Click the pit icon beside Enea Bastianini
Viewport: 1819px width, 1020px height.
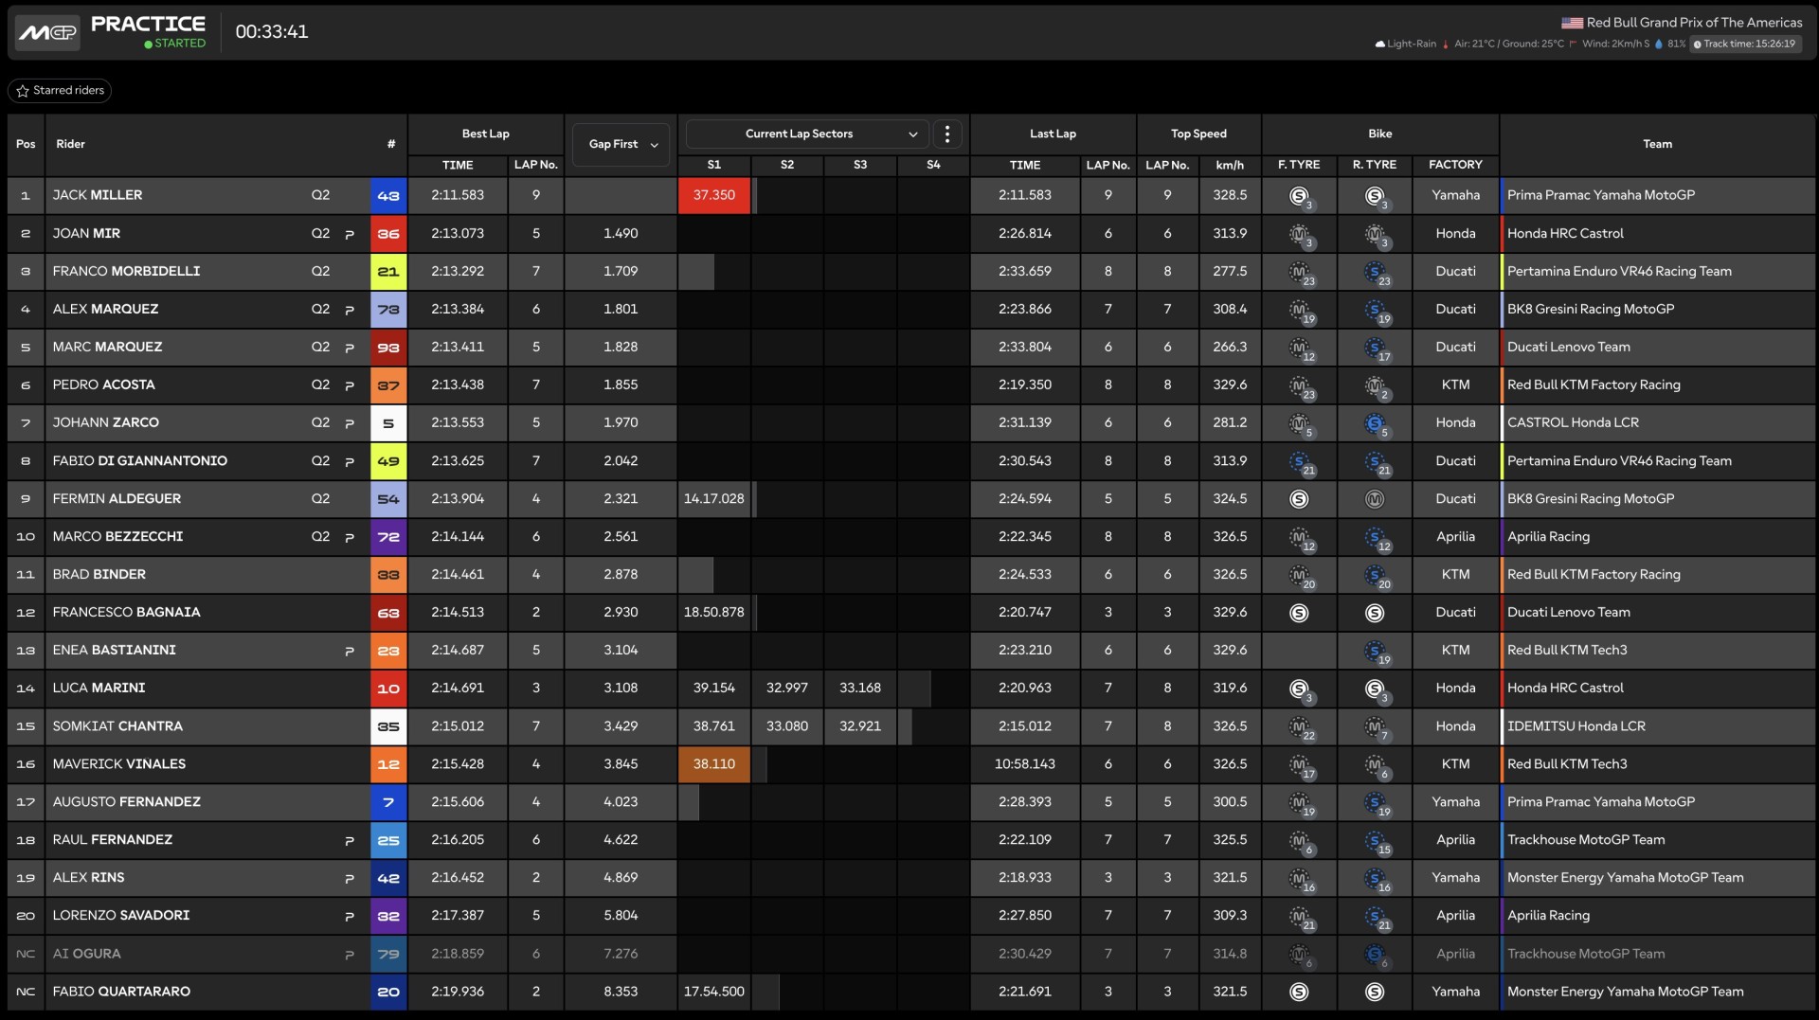pos(350,651)
